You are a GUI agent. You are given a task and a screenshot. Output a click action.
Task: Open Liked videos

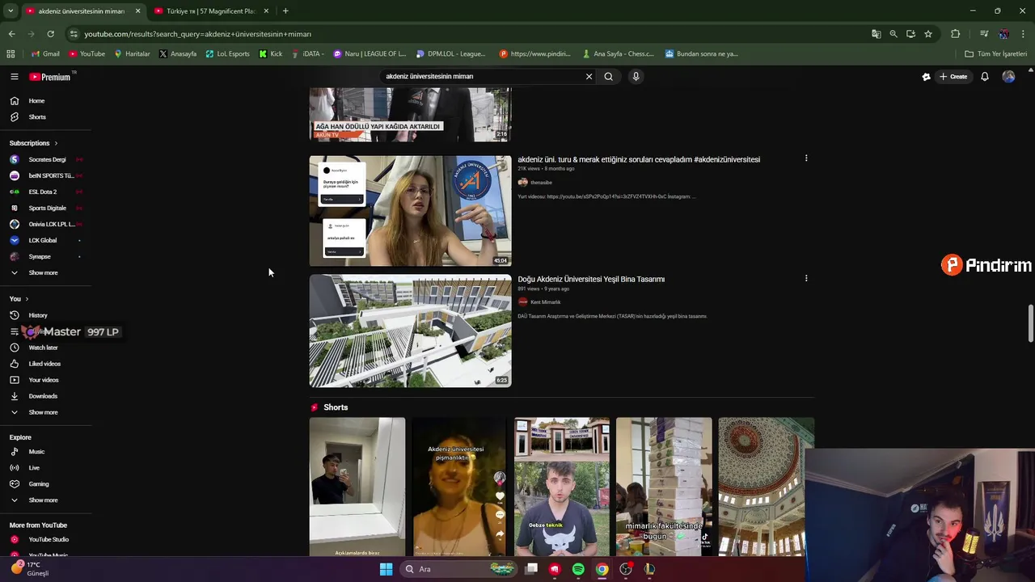pos(45,364)
